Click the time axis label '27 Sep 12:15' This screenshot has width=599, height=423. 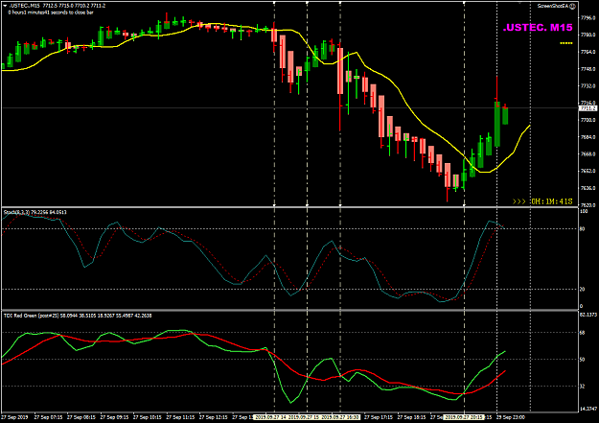click(x=213, y=417)
